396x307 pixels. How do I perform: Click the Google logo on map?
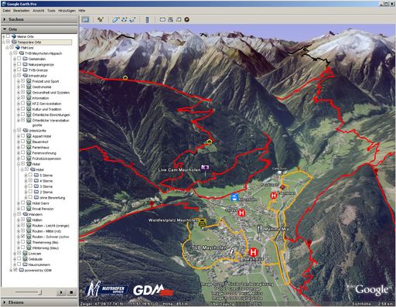pos(371,290)
